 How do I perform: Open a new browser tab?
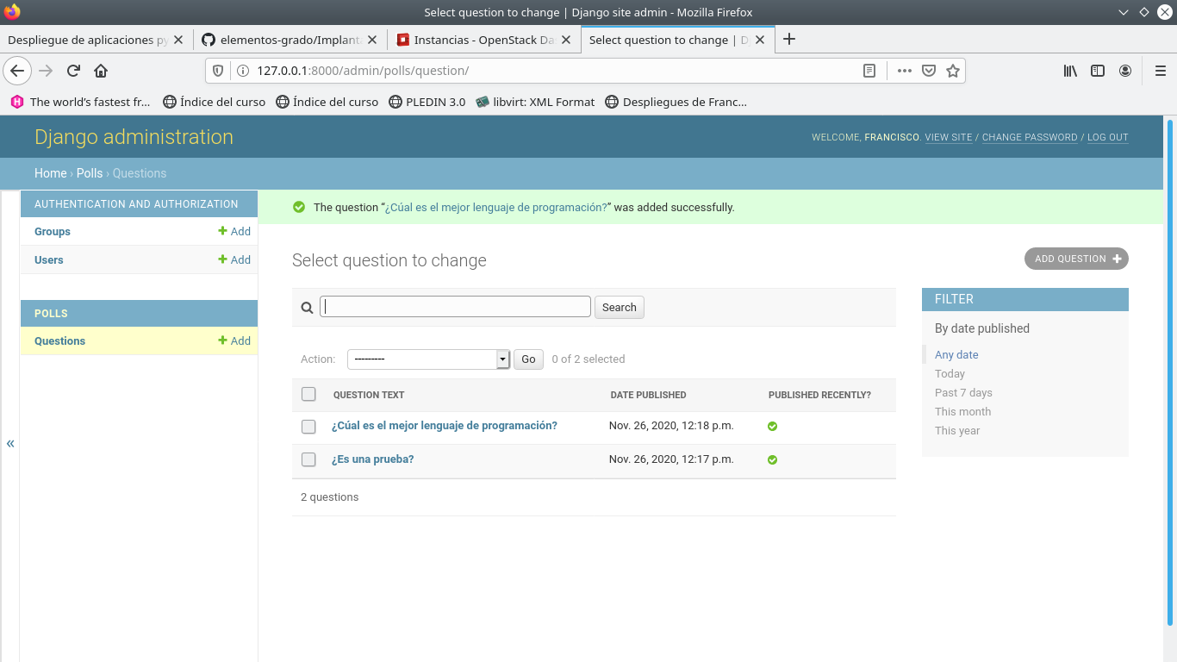tap(788, 39)
